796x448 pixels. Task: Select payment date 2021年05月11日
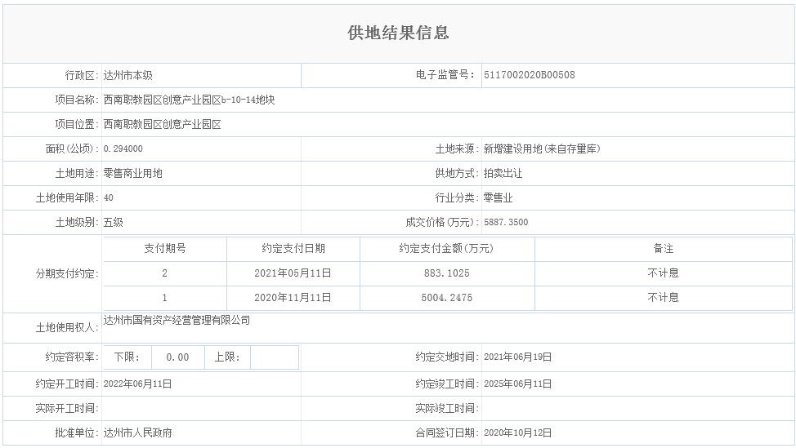293,273
